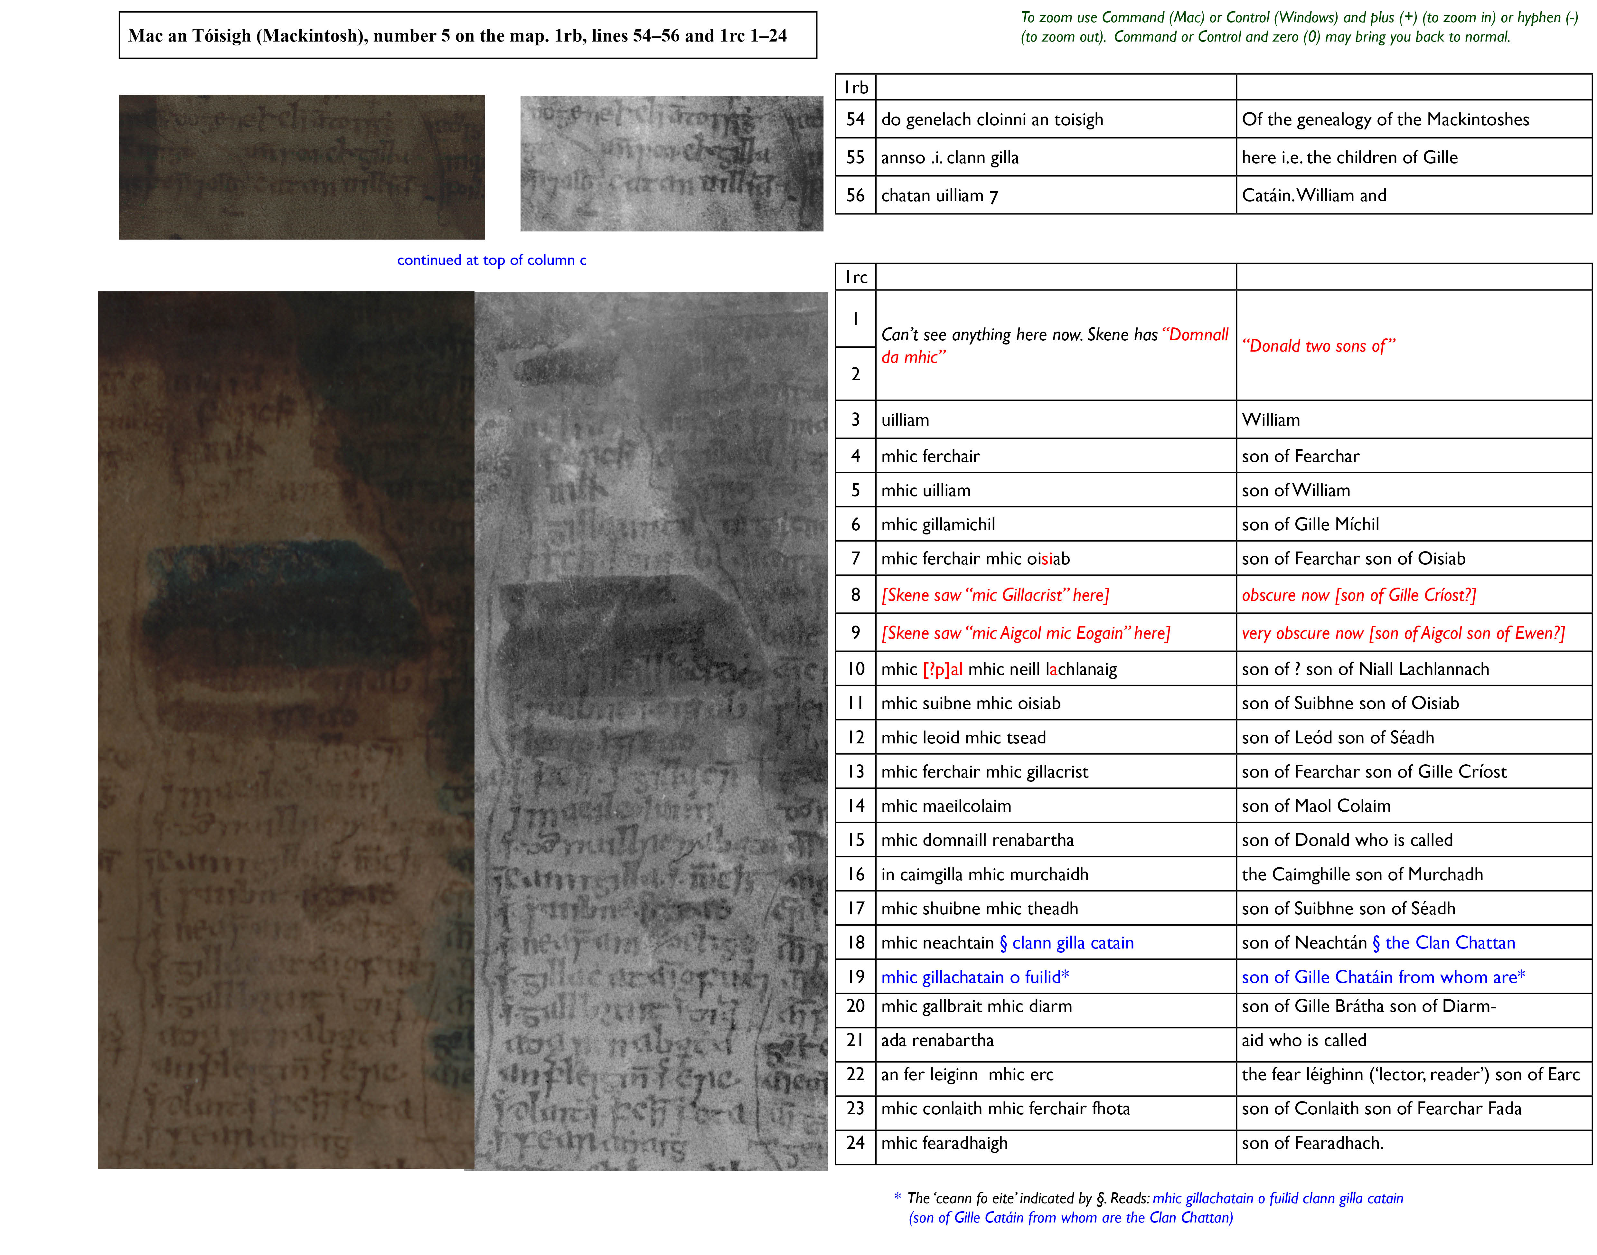Click the red text 'Donald two sons of'
The image size is (1597, 1255).
(1319, 346)
